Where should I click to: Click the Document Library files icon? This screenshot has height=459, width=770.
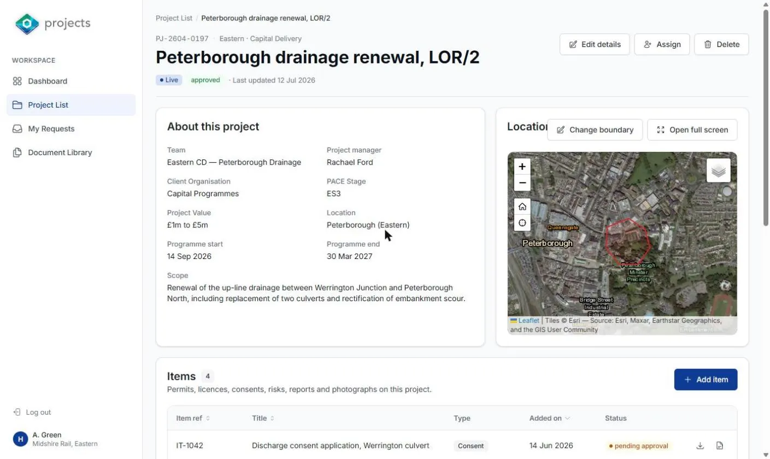click(x=17, y=152)
